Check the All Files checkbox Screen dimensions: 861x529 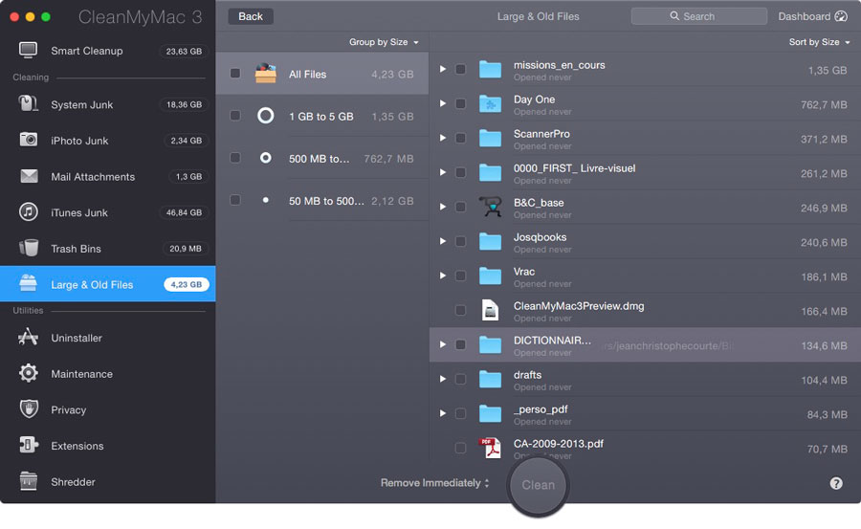pos(235,73)
